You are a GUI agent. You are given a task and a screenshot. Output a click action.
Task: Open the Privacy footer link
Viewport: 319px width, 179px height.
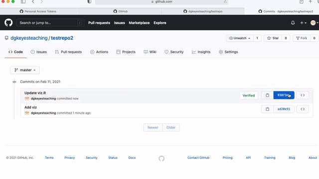tap(70, 158)
